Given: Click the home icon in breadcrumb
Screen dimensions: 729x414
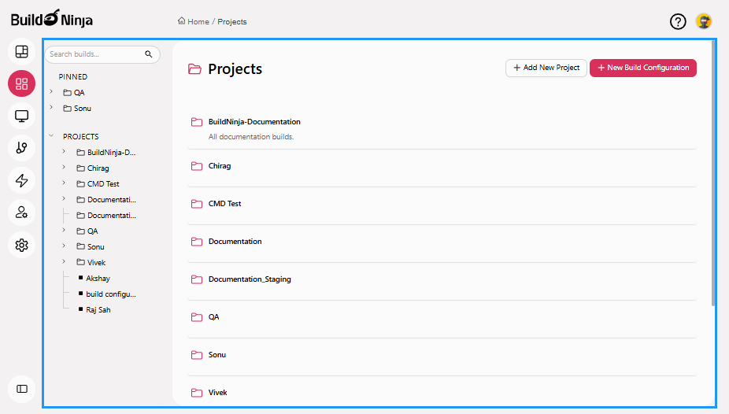Looking at the screenshot, I should tap(181, 21).
